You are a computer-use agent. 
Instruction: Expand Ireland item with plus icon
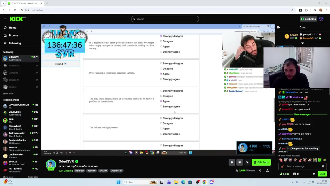point(65,64)
